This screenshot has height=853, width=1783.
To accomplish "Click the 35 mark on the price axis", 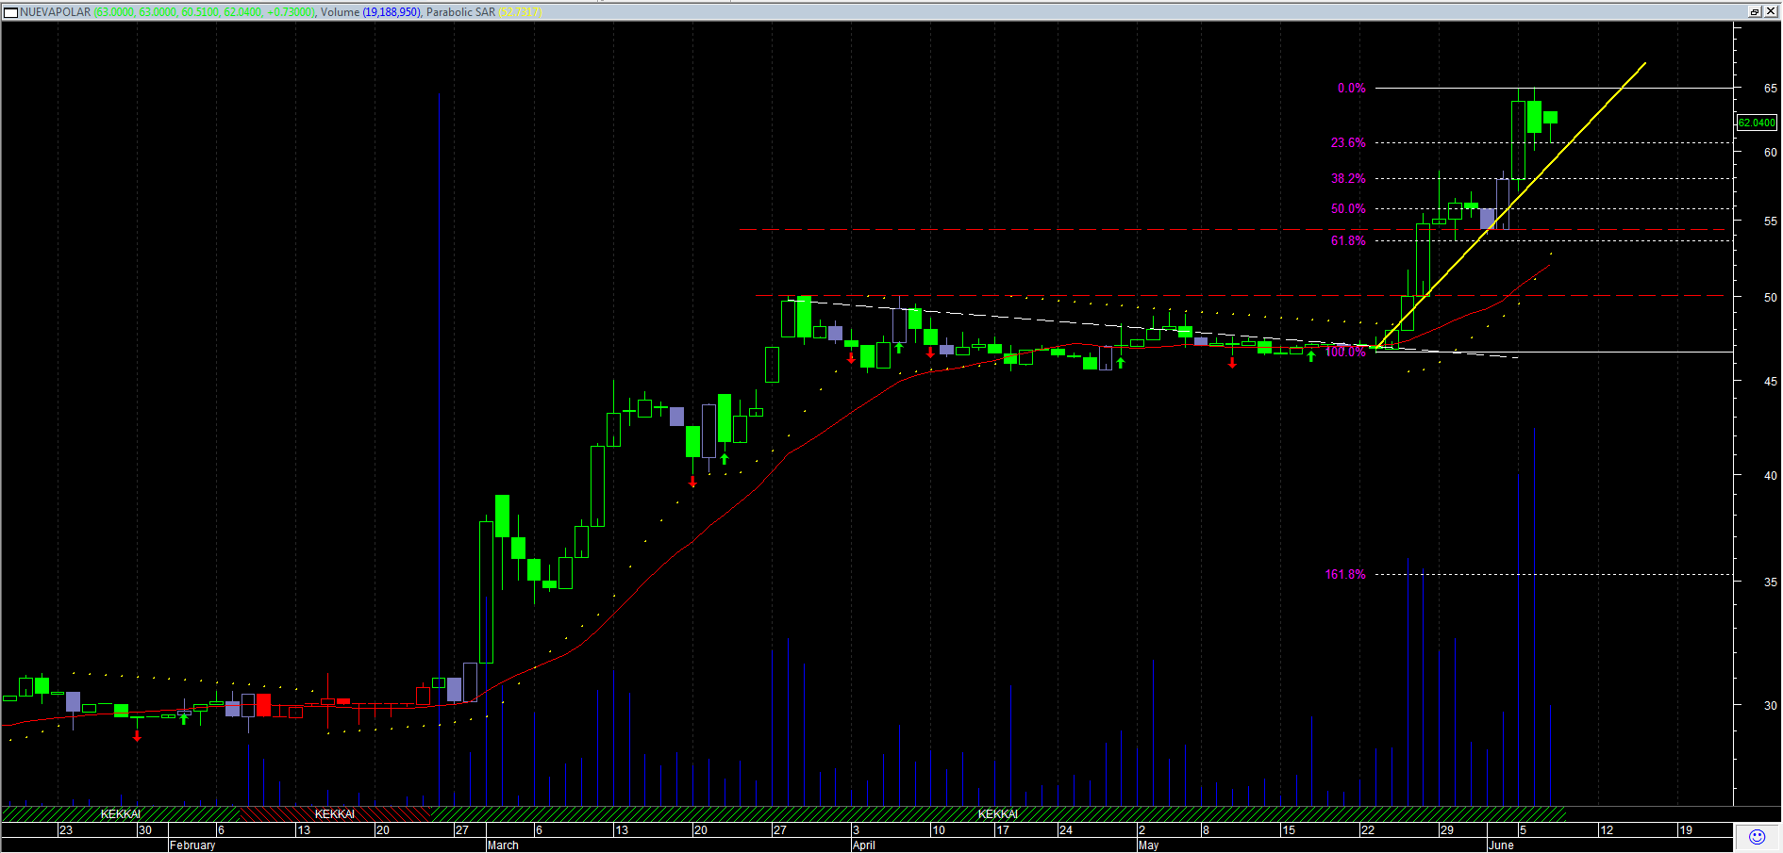I will [x=1770, y=582].
